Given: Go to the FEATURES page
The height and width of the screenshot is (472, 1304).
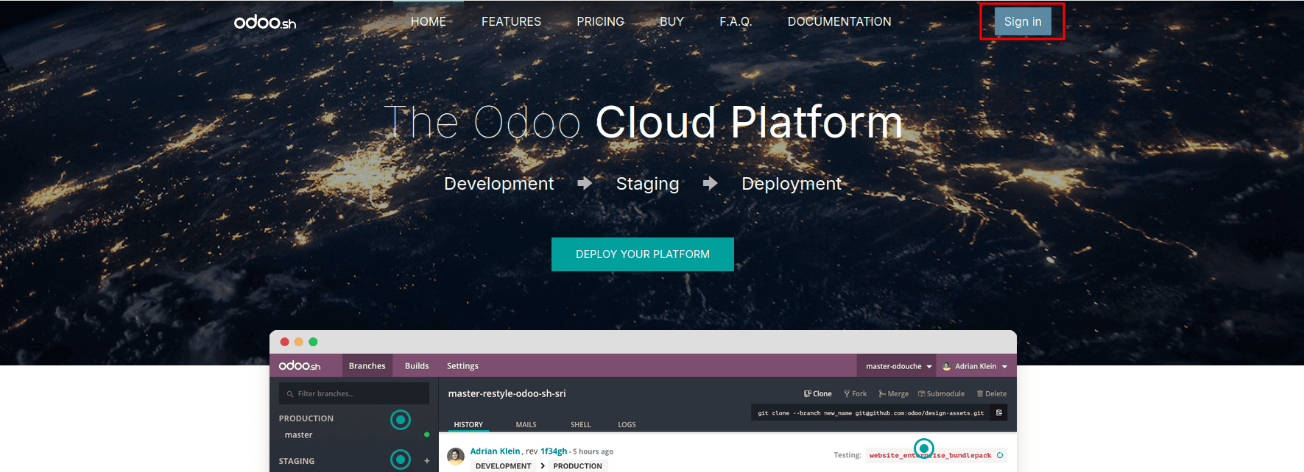Looking at the screenshot, I should tap(511, 21).
